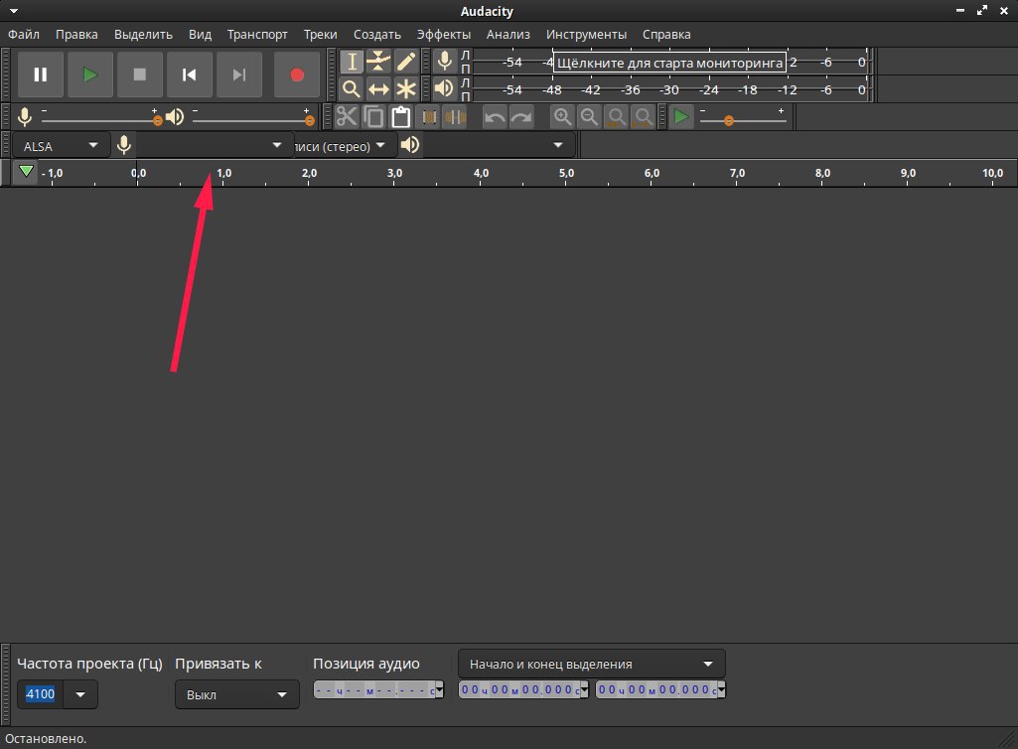Open the playback meter speaker options
This screenshot has width=1018, height=749.
[445, 88]
